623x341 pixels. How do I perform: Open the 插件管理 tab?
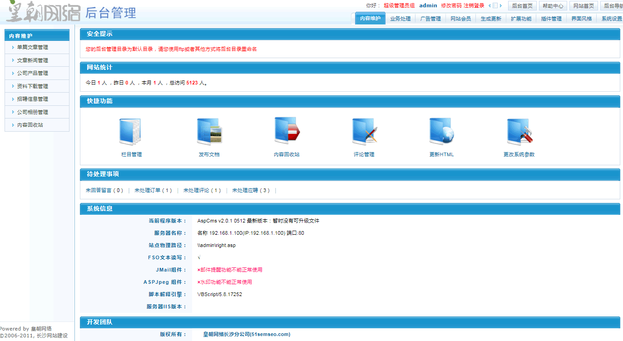coord(551,19)
